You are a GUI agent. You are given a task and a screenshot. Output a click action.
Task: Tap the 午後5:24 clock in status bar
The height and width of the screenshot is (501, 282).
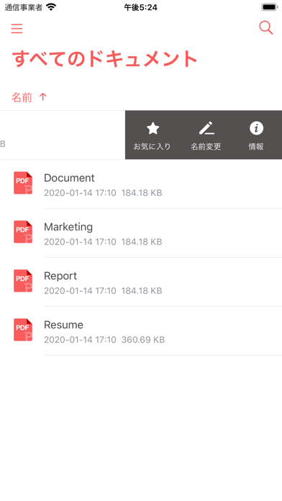pos(140,7)
